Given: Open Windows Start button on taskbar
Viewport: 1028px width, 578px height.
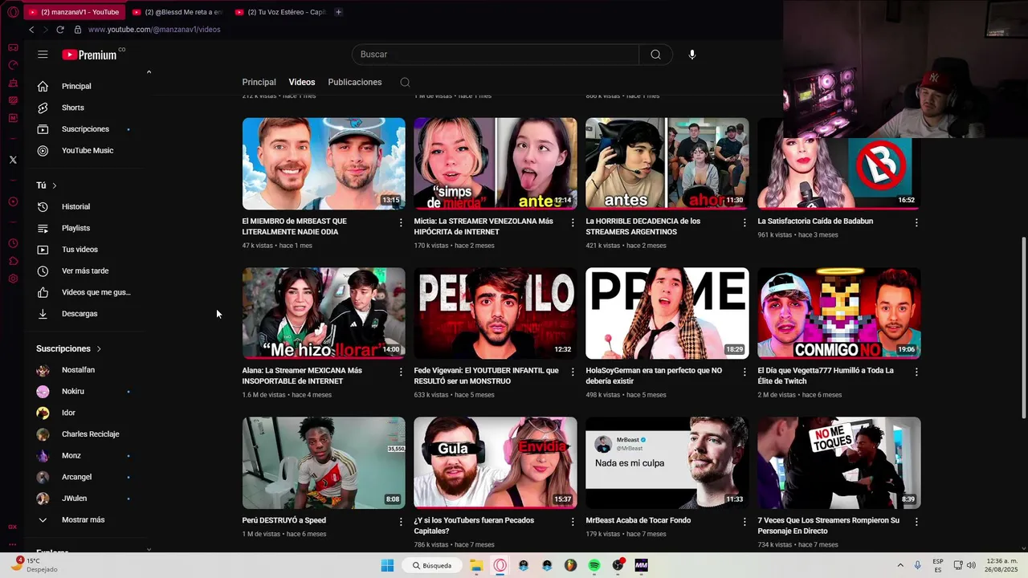Looking at the screenshot, I should (387, 565).
